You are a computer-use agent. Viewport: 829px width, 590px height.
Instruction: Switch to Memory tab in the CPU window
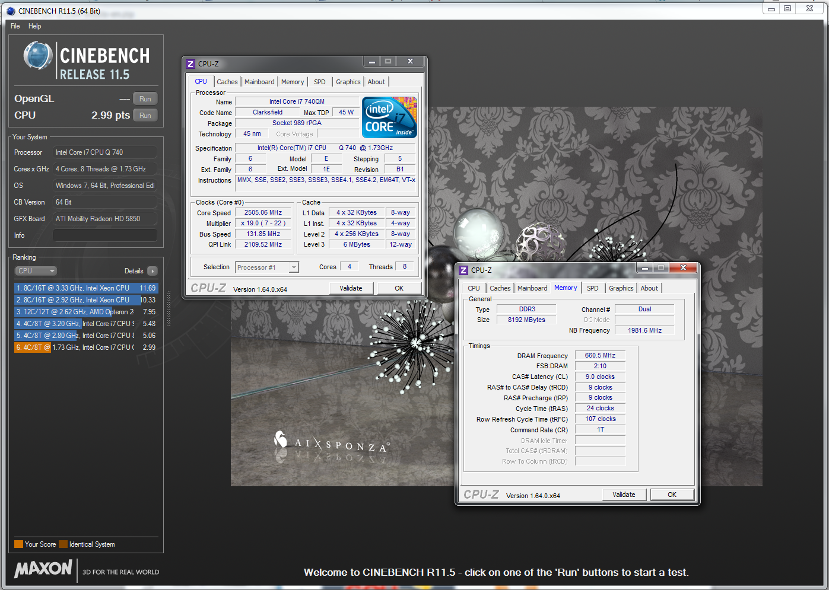click(293, 82)
